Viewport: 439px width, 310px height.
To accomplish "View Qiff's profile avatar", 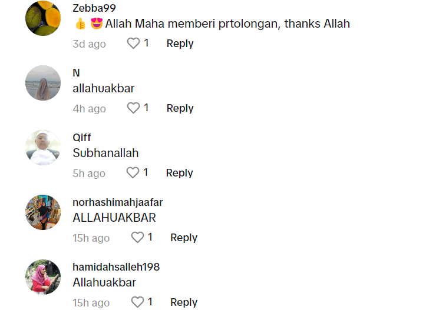I will click(43, 148).
